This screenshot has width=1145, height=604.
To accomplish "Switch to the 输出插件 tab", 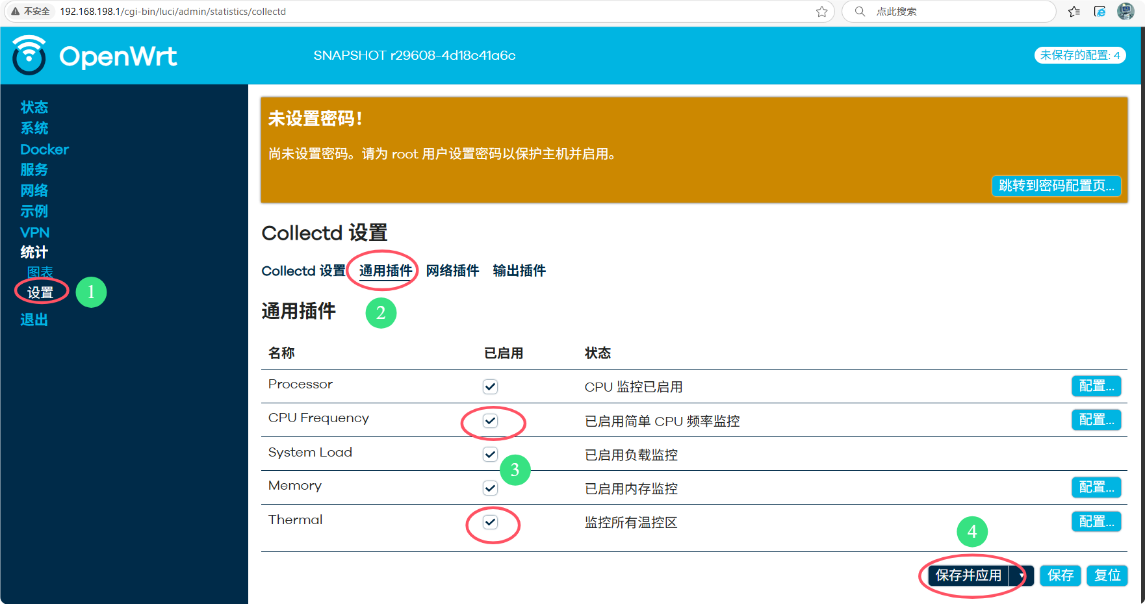I will click(519, 271).
